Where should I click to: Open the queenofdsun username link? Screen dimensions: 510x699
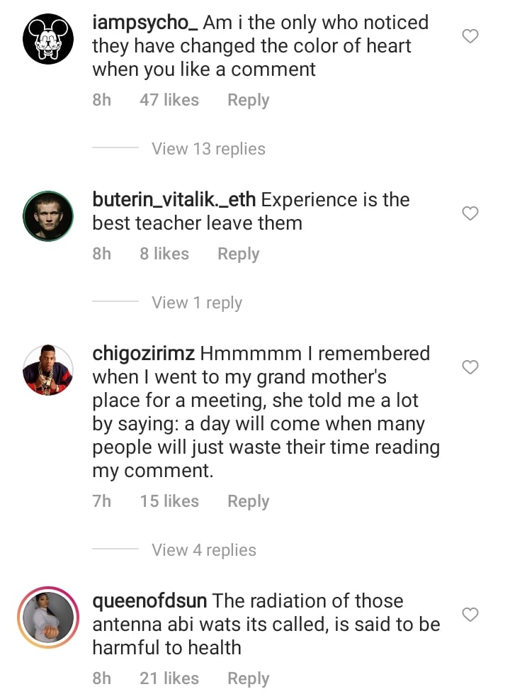coord(149,601)
